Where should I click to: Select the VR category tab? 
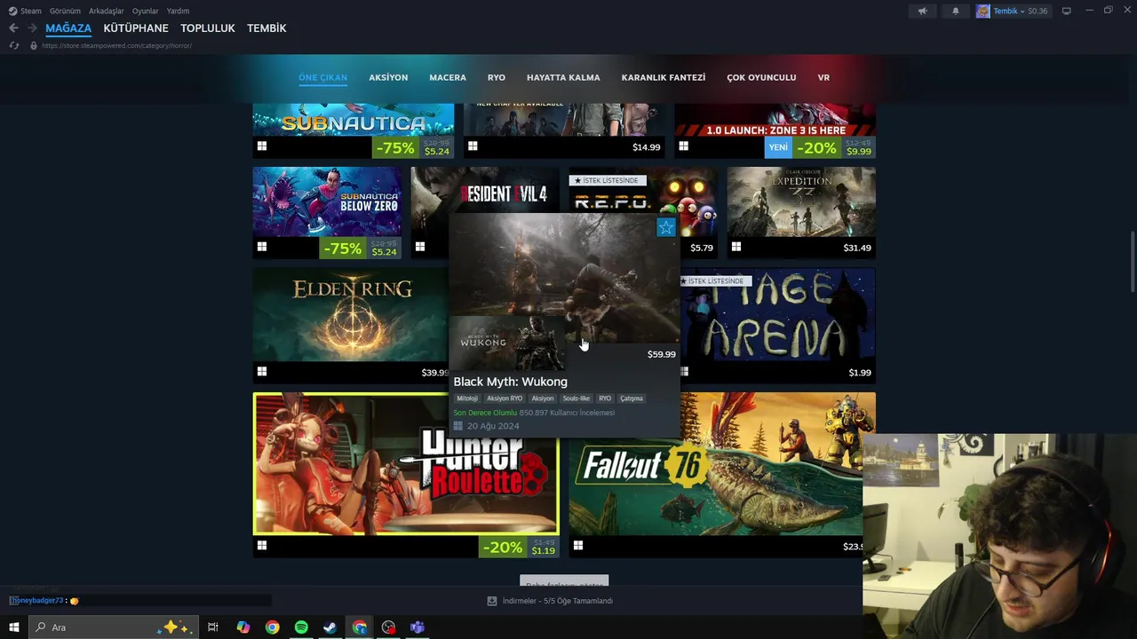coord(823,77)
